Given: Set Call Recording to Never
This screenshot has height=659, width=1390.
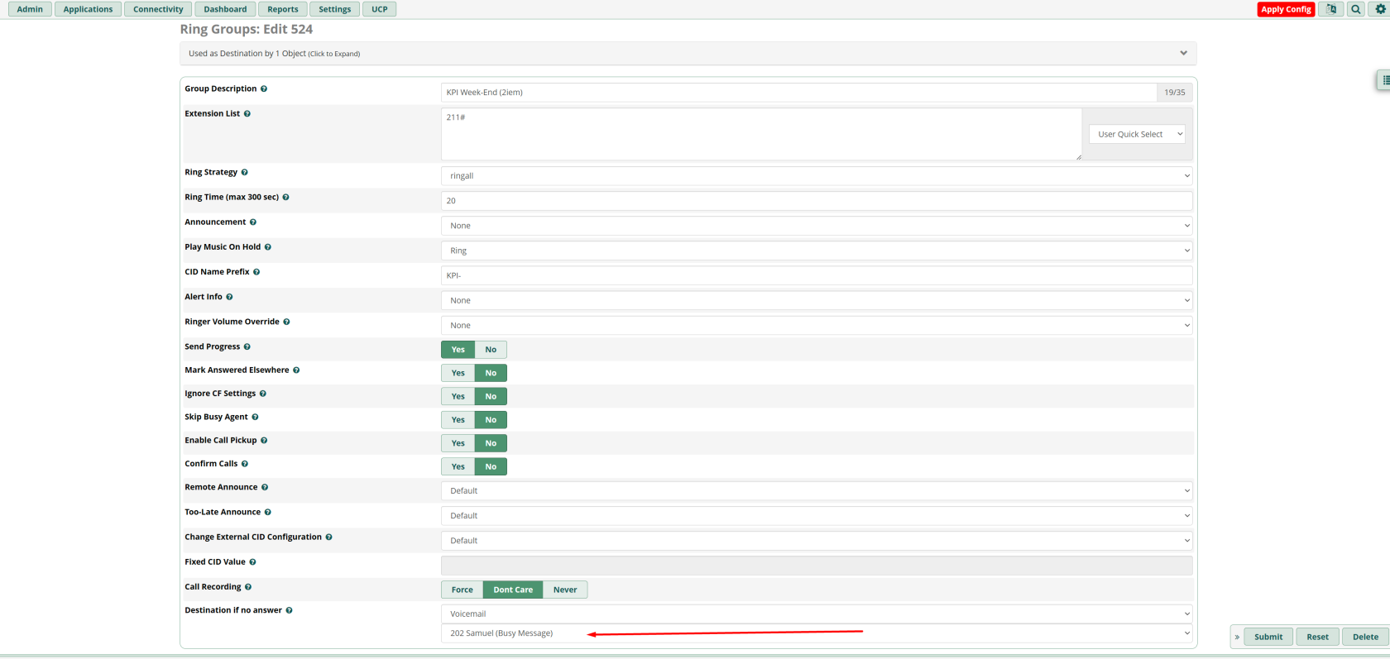Looking at the screenshot, I should 565,590.
